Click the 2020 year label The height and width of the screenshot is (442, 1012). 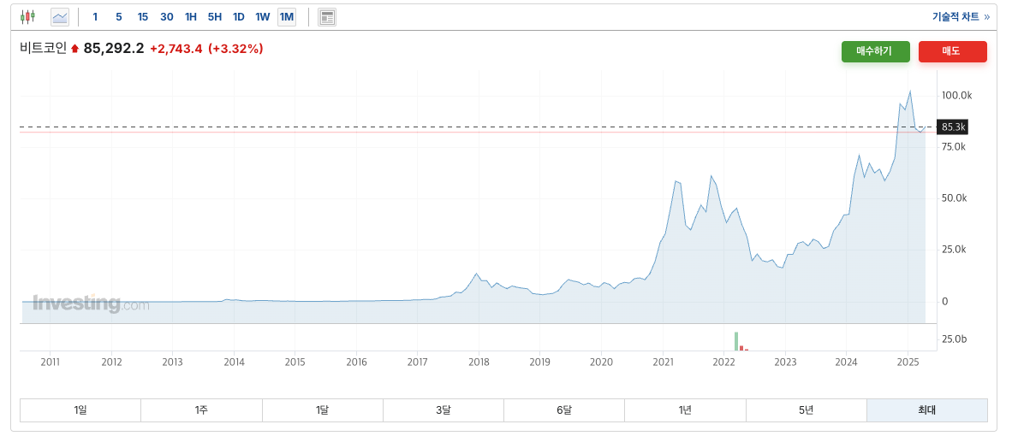pos(601,362)
